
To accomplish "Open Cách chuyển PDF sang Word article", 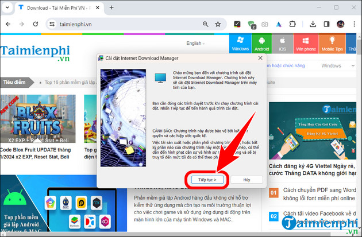I will [x=319, y=194].
